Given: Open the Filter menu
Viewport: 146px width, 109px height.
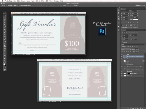Looking at the screenshot, I should pyautogui.click(x=43, y=1).
